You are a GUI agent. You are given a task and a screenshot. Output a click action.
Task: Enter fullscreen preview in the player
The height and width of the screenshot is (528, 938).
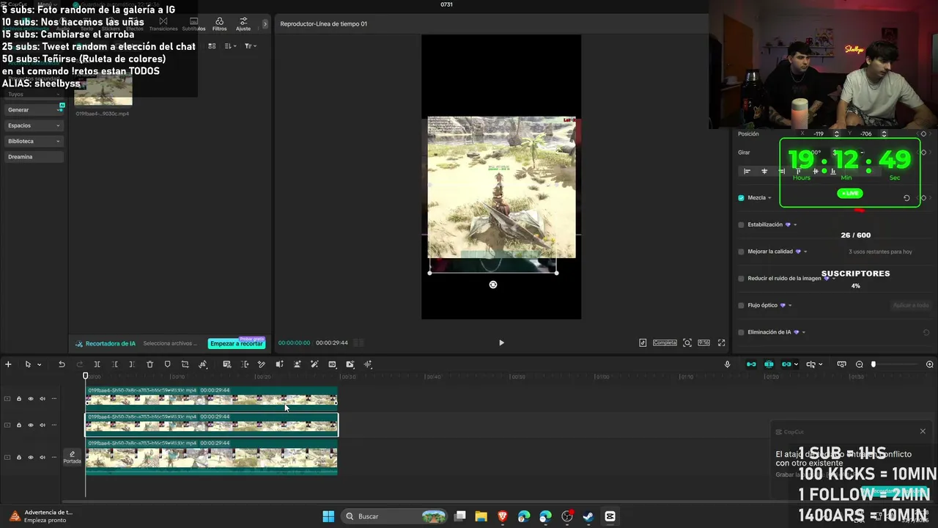(x=721, y=342)
